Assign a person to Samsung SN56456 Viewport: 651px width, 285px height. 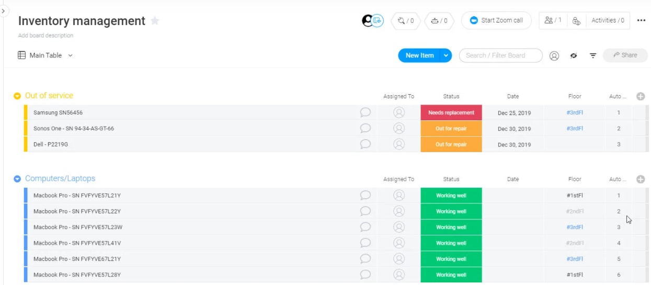(x=399, y=112)
